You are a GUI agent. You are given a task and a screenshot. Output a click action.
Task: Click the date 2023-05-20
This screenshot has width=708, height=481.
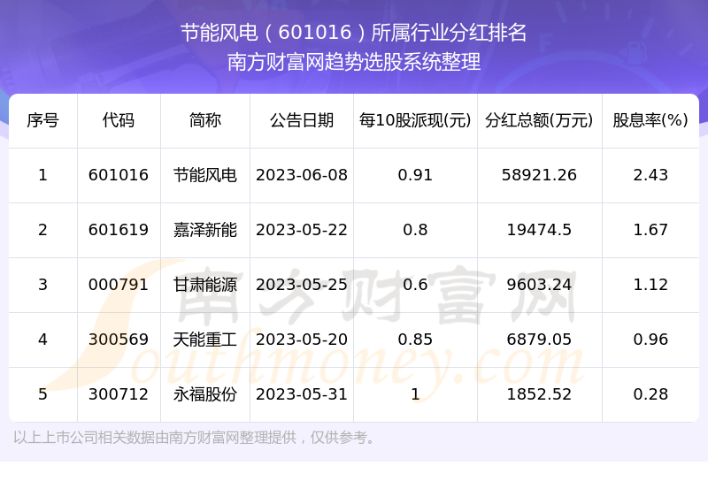302,340
